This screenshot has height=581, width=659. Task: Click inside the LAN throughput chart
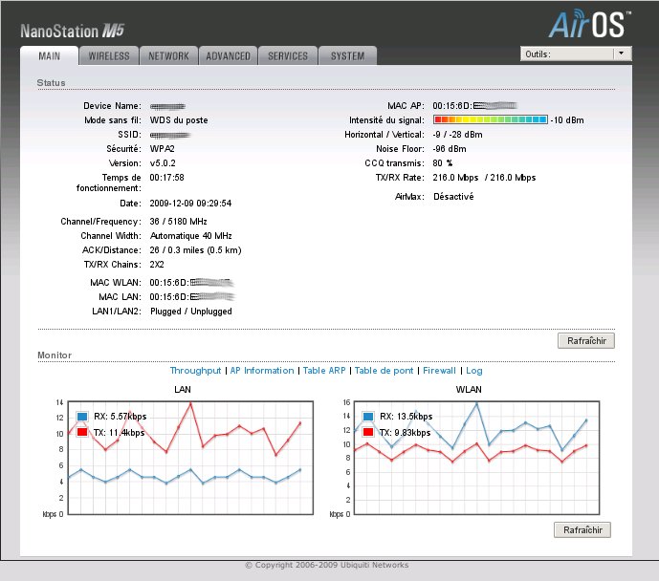pos(190,458)
